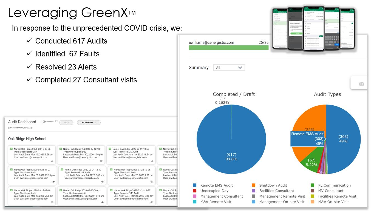Screen dimensions: 371x211
Task: Click the green icon on card 2020-03-17-12-18
Action: tap(61, 149)
